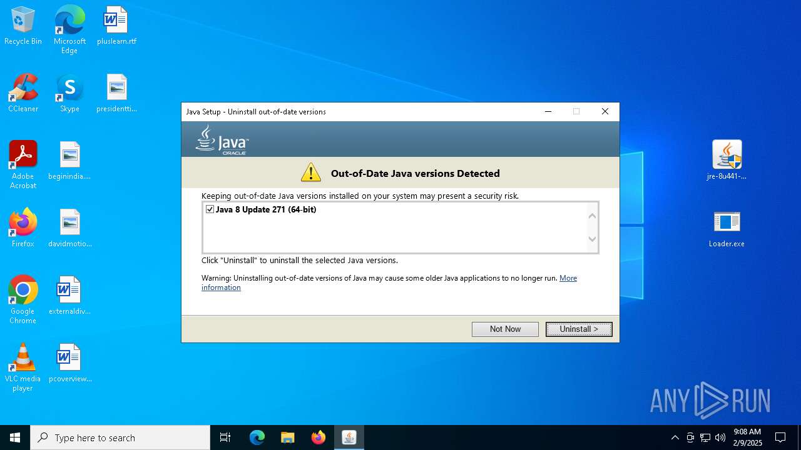Image resolution: width=801 pixels, height=450 pixels.
Task: Click the taskbar clock and date
Action: [748, 437]
